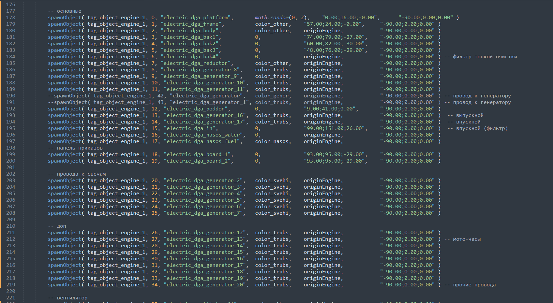Click the comment '-- вентилятор'
The width and height of the screenshot is (553, 303).
(68, 298)
